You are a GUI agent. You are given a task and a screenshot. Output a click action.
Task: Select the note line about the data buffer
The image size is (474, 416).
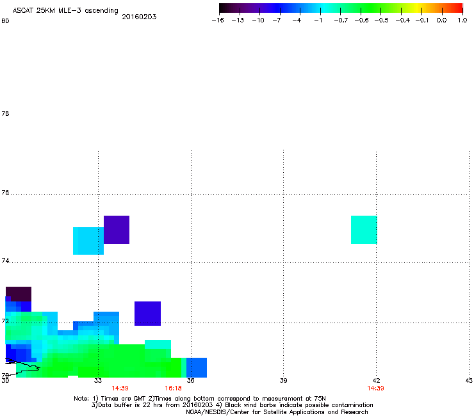[232, 405]
